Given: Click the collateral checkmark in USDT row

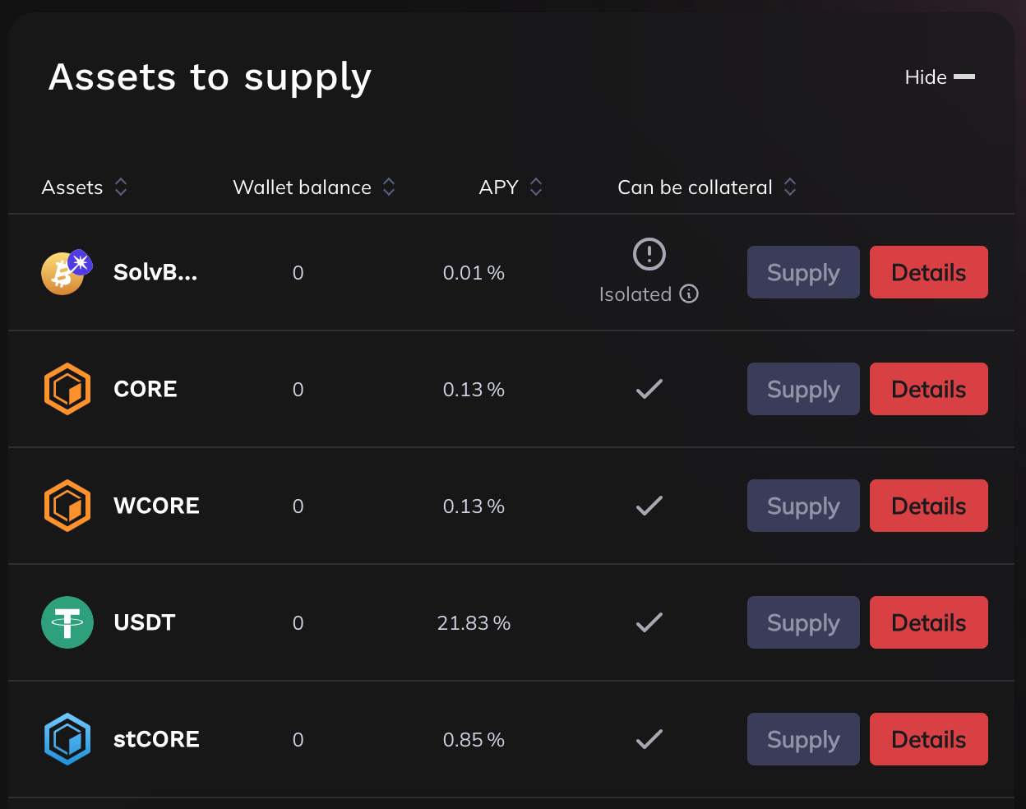Looking at the screenshot, I should [x=649, y=622].
